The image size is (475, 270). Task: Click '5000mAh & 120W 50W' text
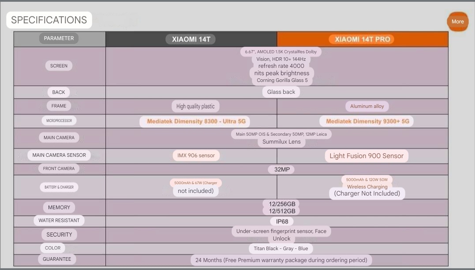click(x=367, y=180)
